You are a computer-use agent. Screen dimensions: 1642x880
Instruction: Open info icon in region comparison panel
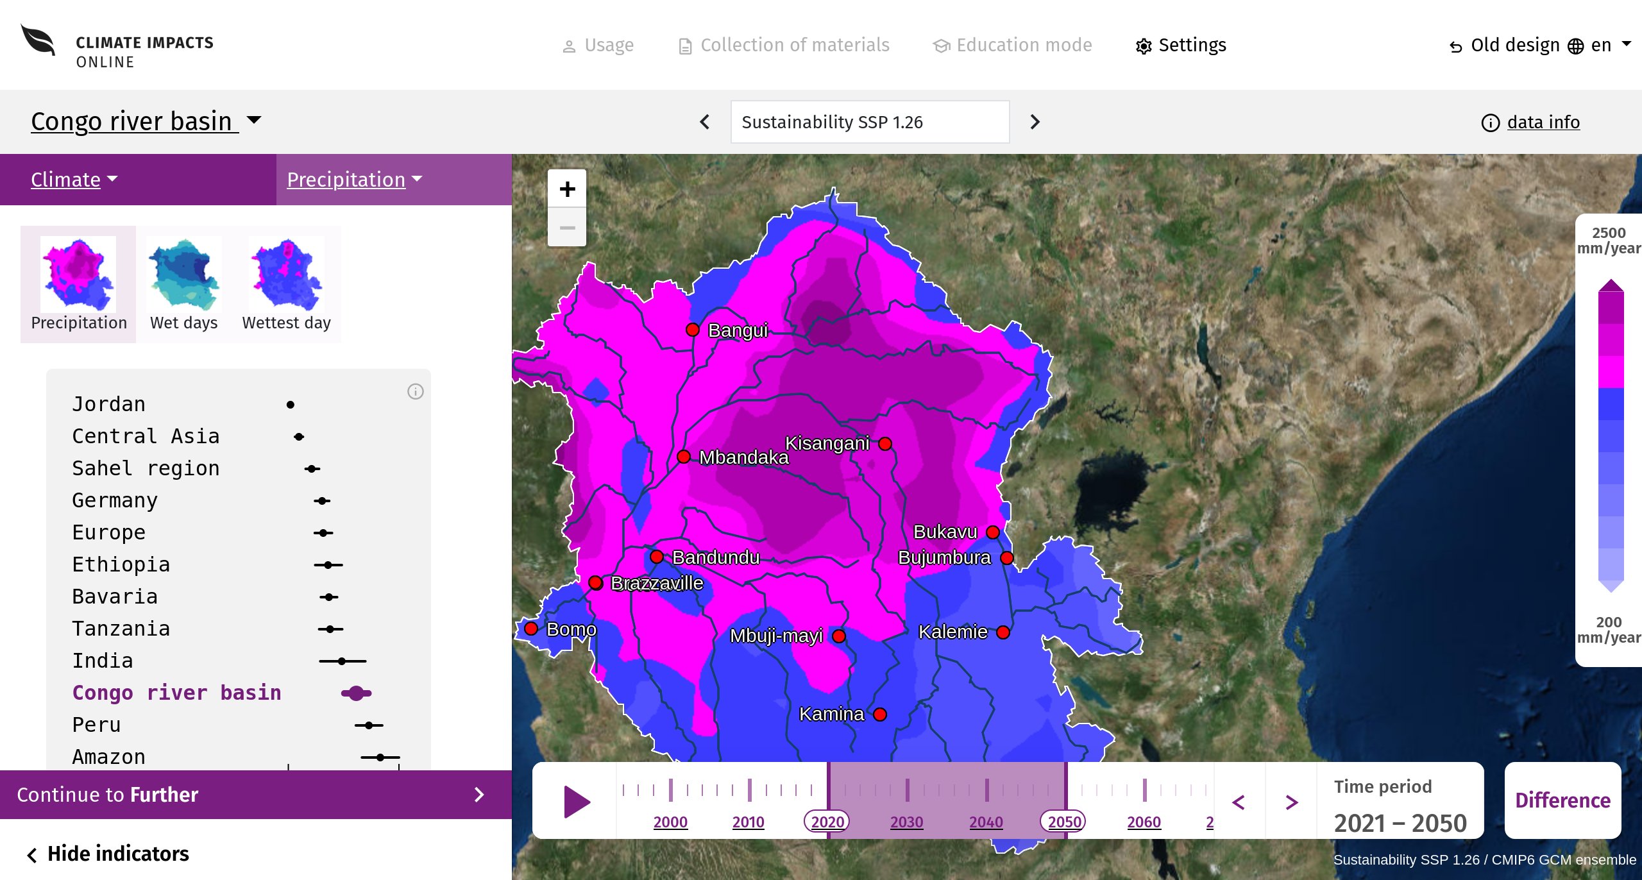coord(416,391)
